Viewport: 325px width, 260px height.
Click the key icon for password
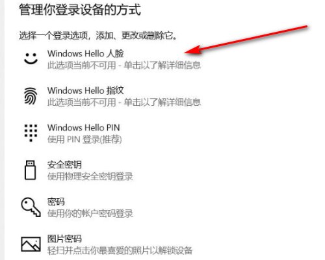click(31, 207)
